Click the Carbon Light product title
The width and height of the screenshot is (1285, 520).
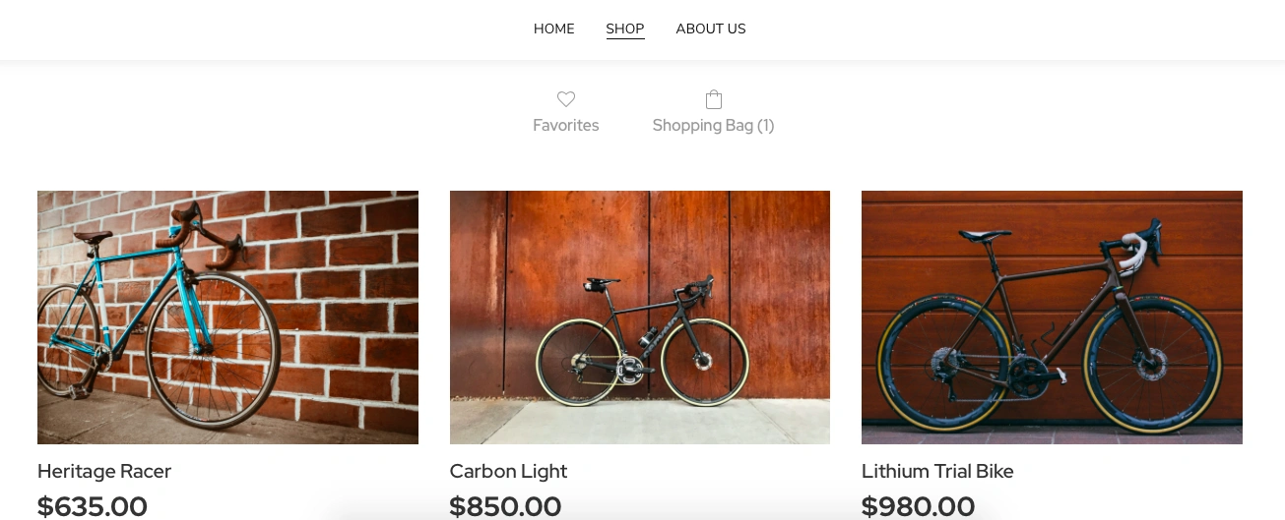coord(508,471)
